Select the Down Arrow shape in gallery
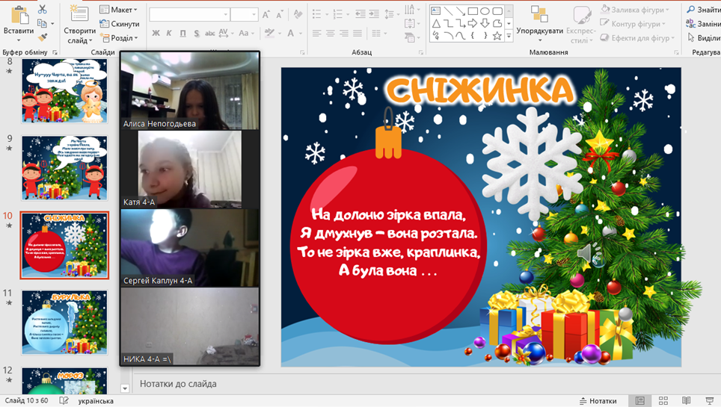The height and width of the screenshot is (407, 721). [x=485, y=23]
